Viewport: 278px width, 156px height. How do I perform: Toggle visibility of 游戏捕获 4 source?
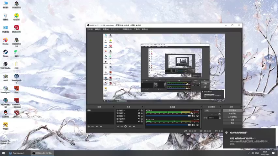[x=139, y=113]
